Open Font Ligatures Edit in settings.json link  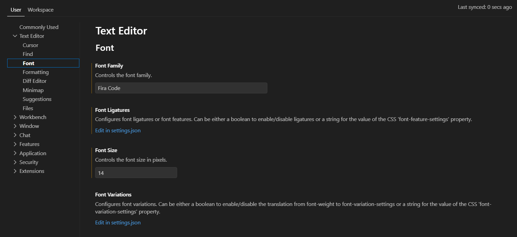(x=118, y=130)
